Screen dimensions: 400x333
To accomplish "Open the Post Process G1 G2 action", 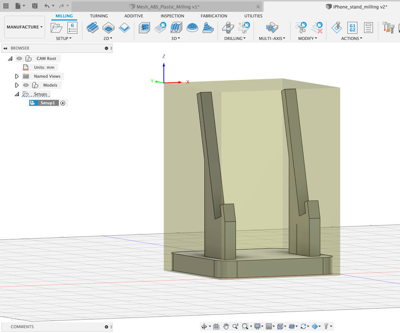I will (351, 28).
